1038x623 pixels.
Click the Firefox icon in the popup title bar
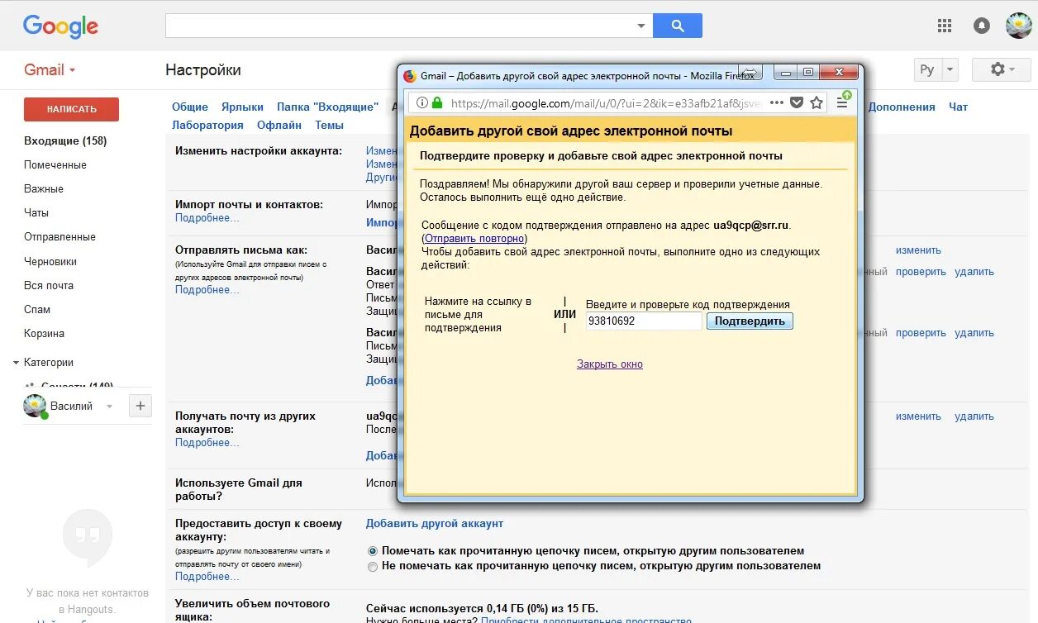coord(410,76)
